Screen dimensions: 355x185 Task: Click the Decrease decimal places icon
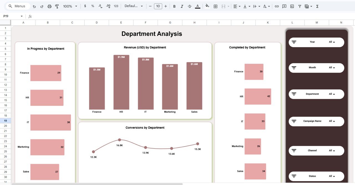click(100, 6)
